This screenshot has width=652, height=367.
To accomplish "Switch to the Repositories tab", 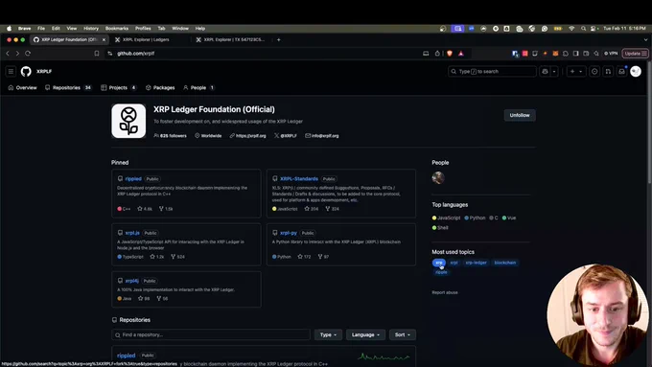I will [68, 88].
